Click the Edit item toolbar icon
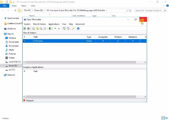Image resolution: width=169 pixels, height=120 pixels. (45, 28)
